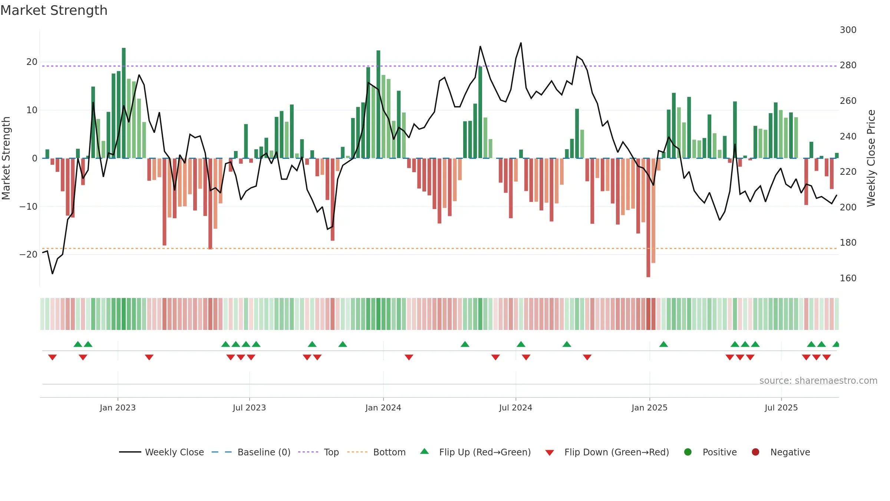Click the Jul 2024 axis label
Viewport: 890px width, 501px height.
[515, 407]
